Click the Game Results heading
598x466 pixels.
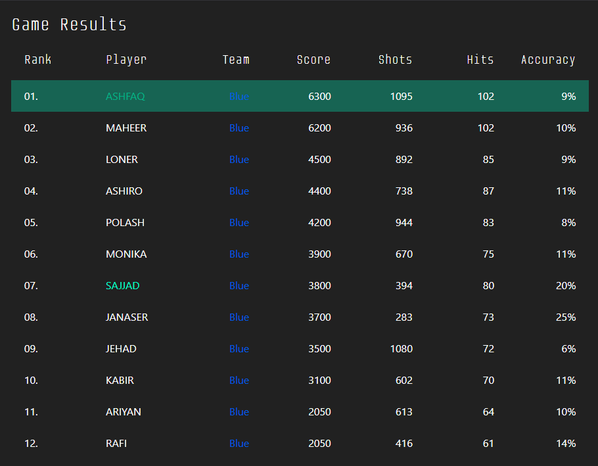tap(69, 25)
